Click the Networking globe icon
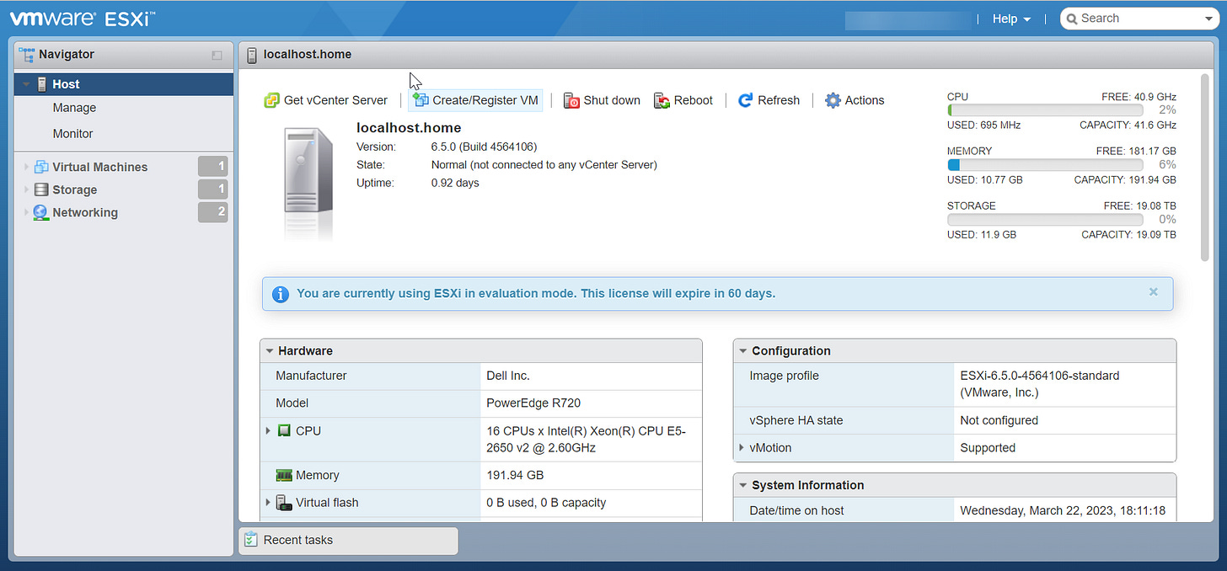This screenshot has height=571, width=1227. [41, 212]
